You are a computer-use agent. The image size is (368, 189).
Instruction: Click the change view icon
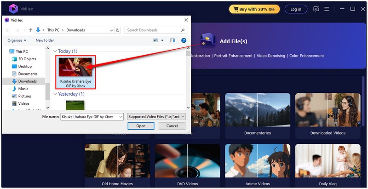[x=156, y=40]
